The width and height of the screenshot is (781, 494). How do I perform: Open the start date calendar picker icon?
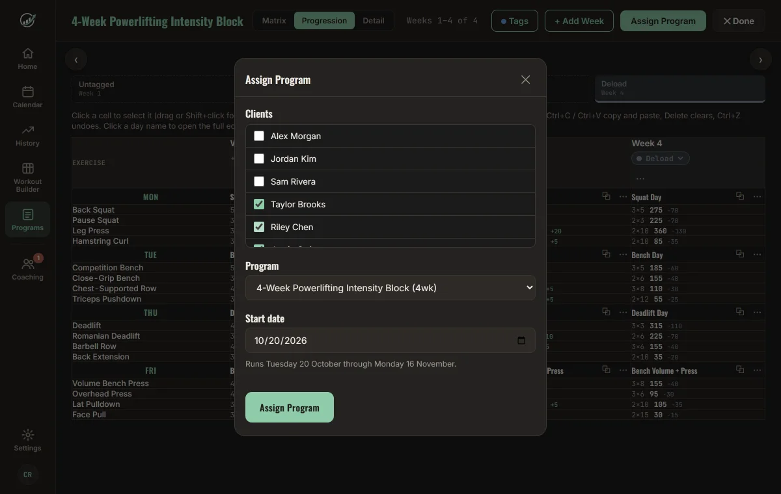coord(521,341)
